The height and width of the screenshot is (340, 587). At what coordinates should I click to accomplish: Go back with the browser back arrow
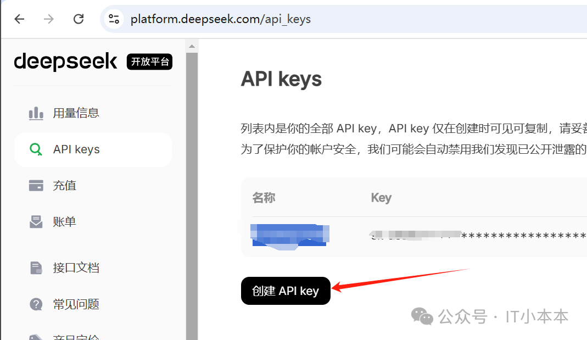point(19,19)
